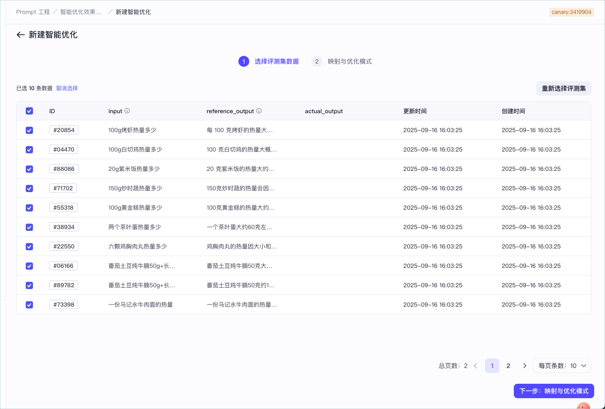Viewport: 605px width, 409px height.
Task: Click 重新选择评测集 button
Action: [x=564, y=88]
